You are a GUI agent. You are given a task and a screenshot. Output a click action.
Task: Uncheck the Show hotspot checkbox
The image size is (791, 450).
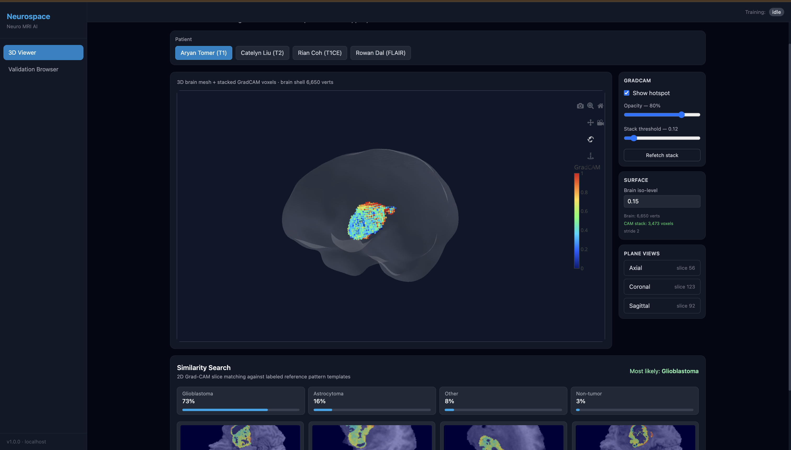[x=626, y=93]
